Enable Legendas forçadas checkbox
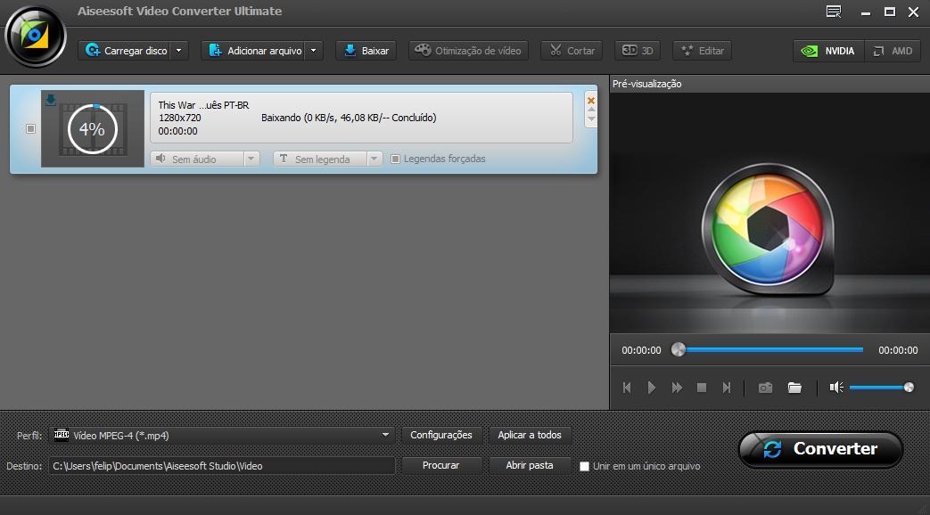 pos(396,159)
